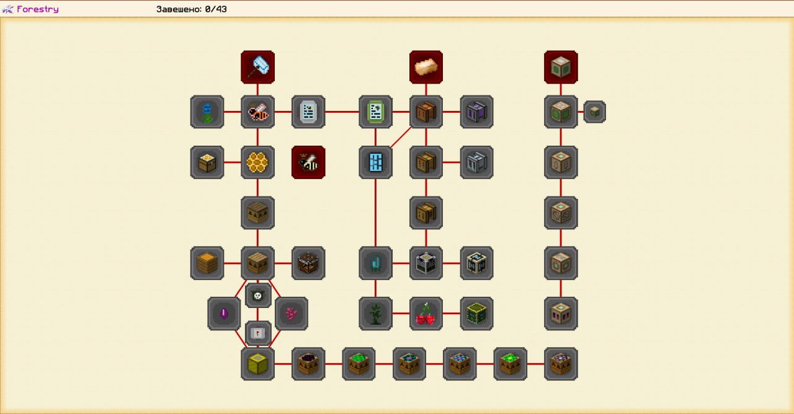794x414 pixels.
Task: Open the blue circuit board quest
Action: 375,162
